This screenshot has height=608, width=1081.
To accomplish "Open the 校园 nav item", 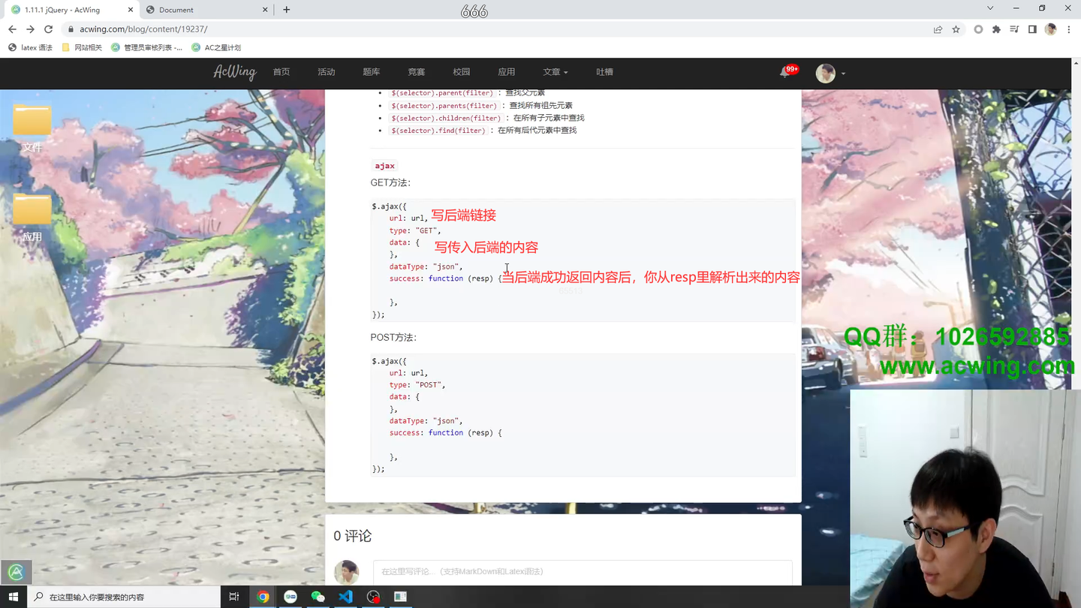I will click(462, 72).
